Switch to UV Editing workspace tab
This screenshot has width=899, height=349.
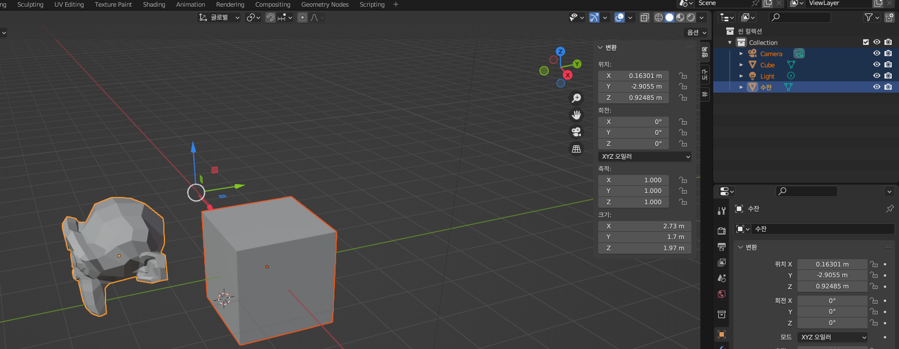(x=69, y=4)
